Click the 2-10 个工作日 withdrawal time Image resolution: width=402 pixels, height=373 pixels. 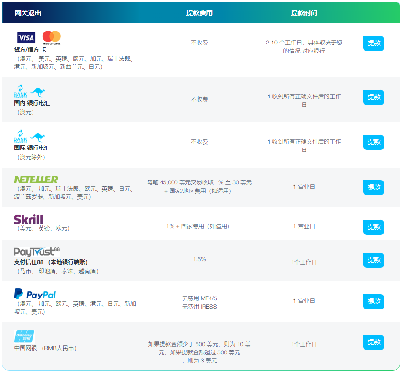click(x=304, y=47)
